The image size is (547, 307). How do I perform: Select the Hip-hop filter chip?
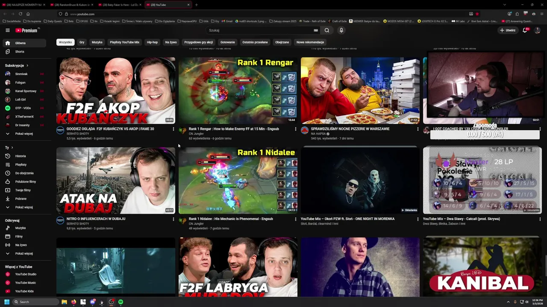(152, 42)
